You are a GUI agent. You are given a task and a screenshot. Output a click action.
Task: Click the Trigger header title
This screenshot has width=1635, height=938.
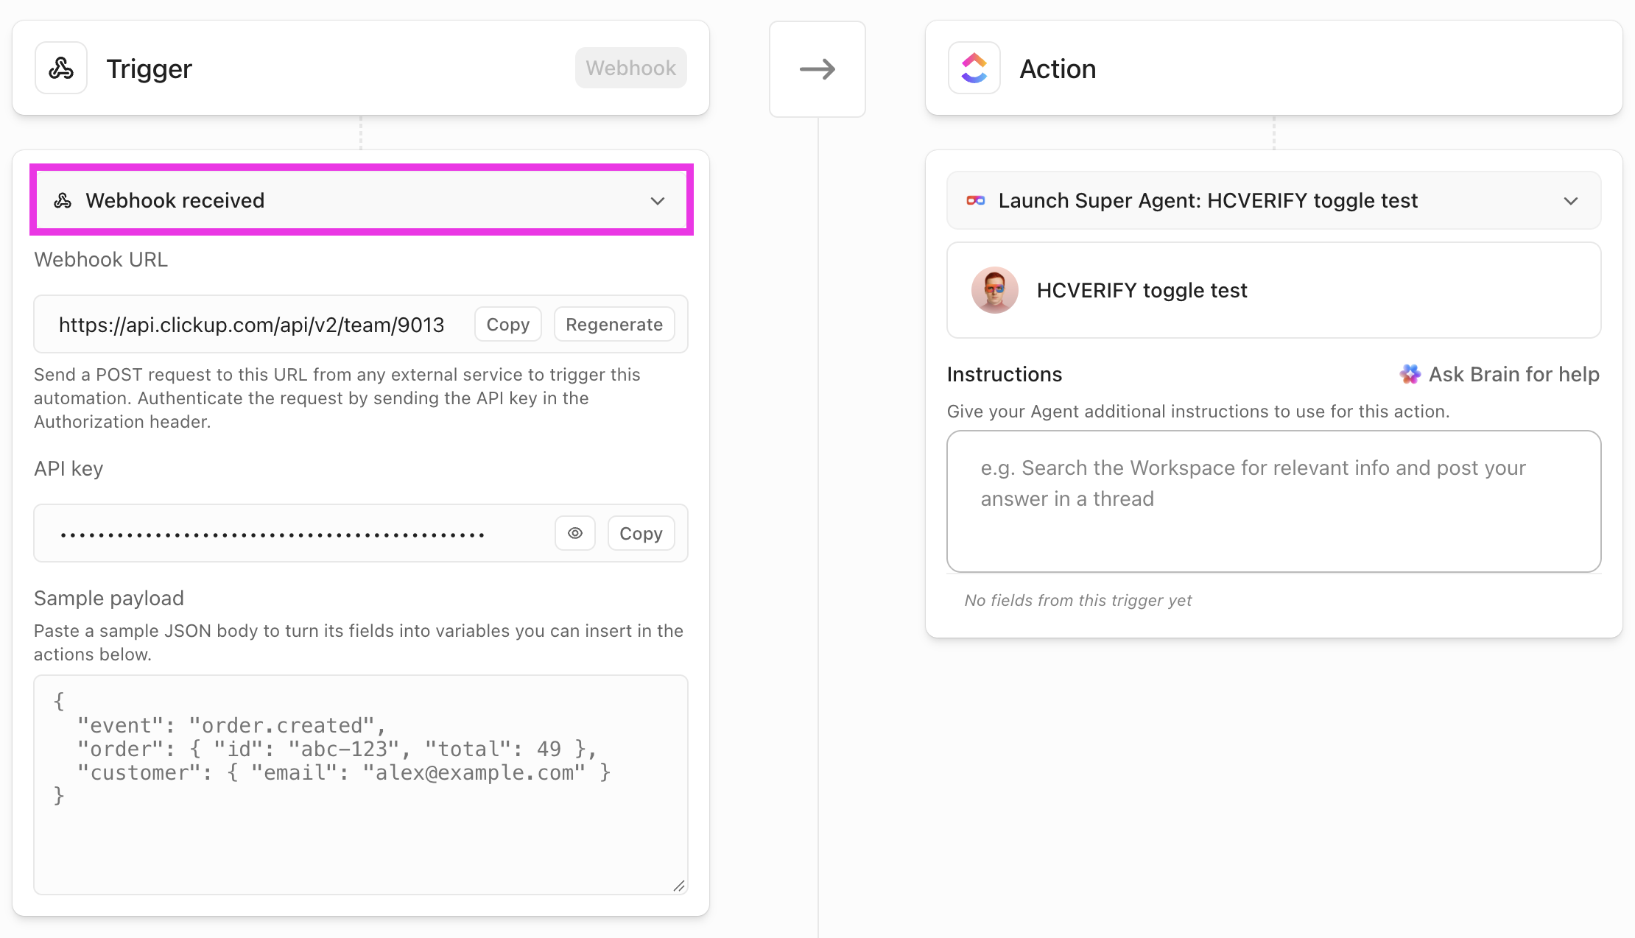coord(150,68)
